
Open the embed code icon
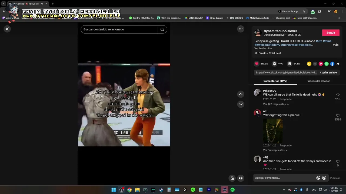tap(315, 64)
